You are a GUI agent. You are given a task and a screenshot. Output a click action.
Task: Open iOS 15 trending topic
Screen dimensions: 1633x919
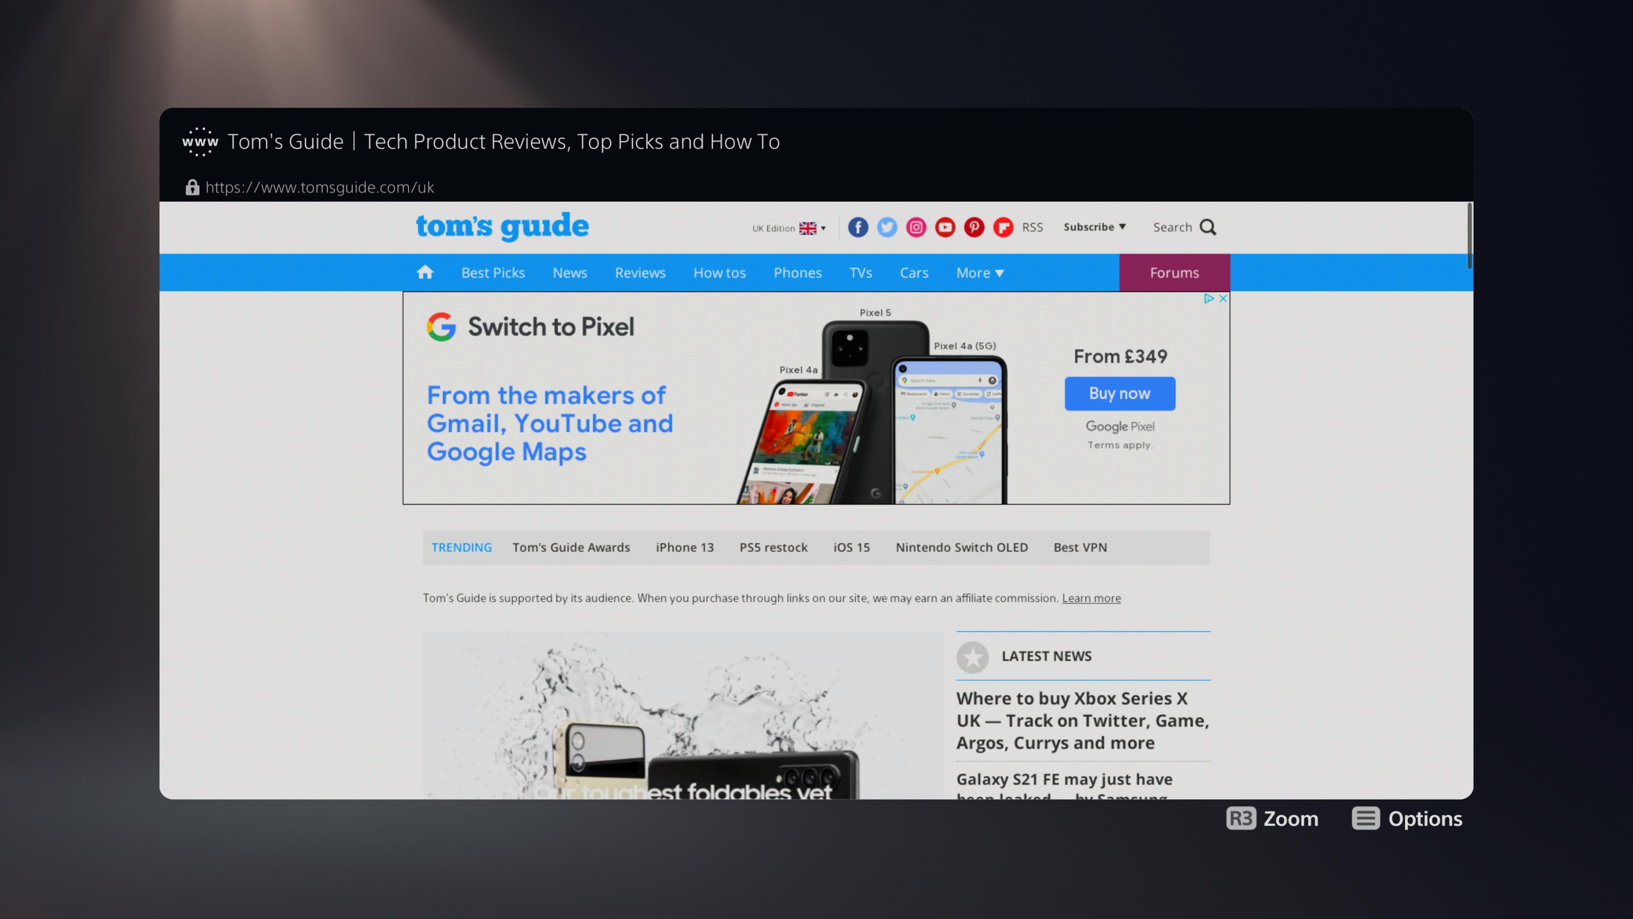point(851,547)
